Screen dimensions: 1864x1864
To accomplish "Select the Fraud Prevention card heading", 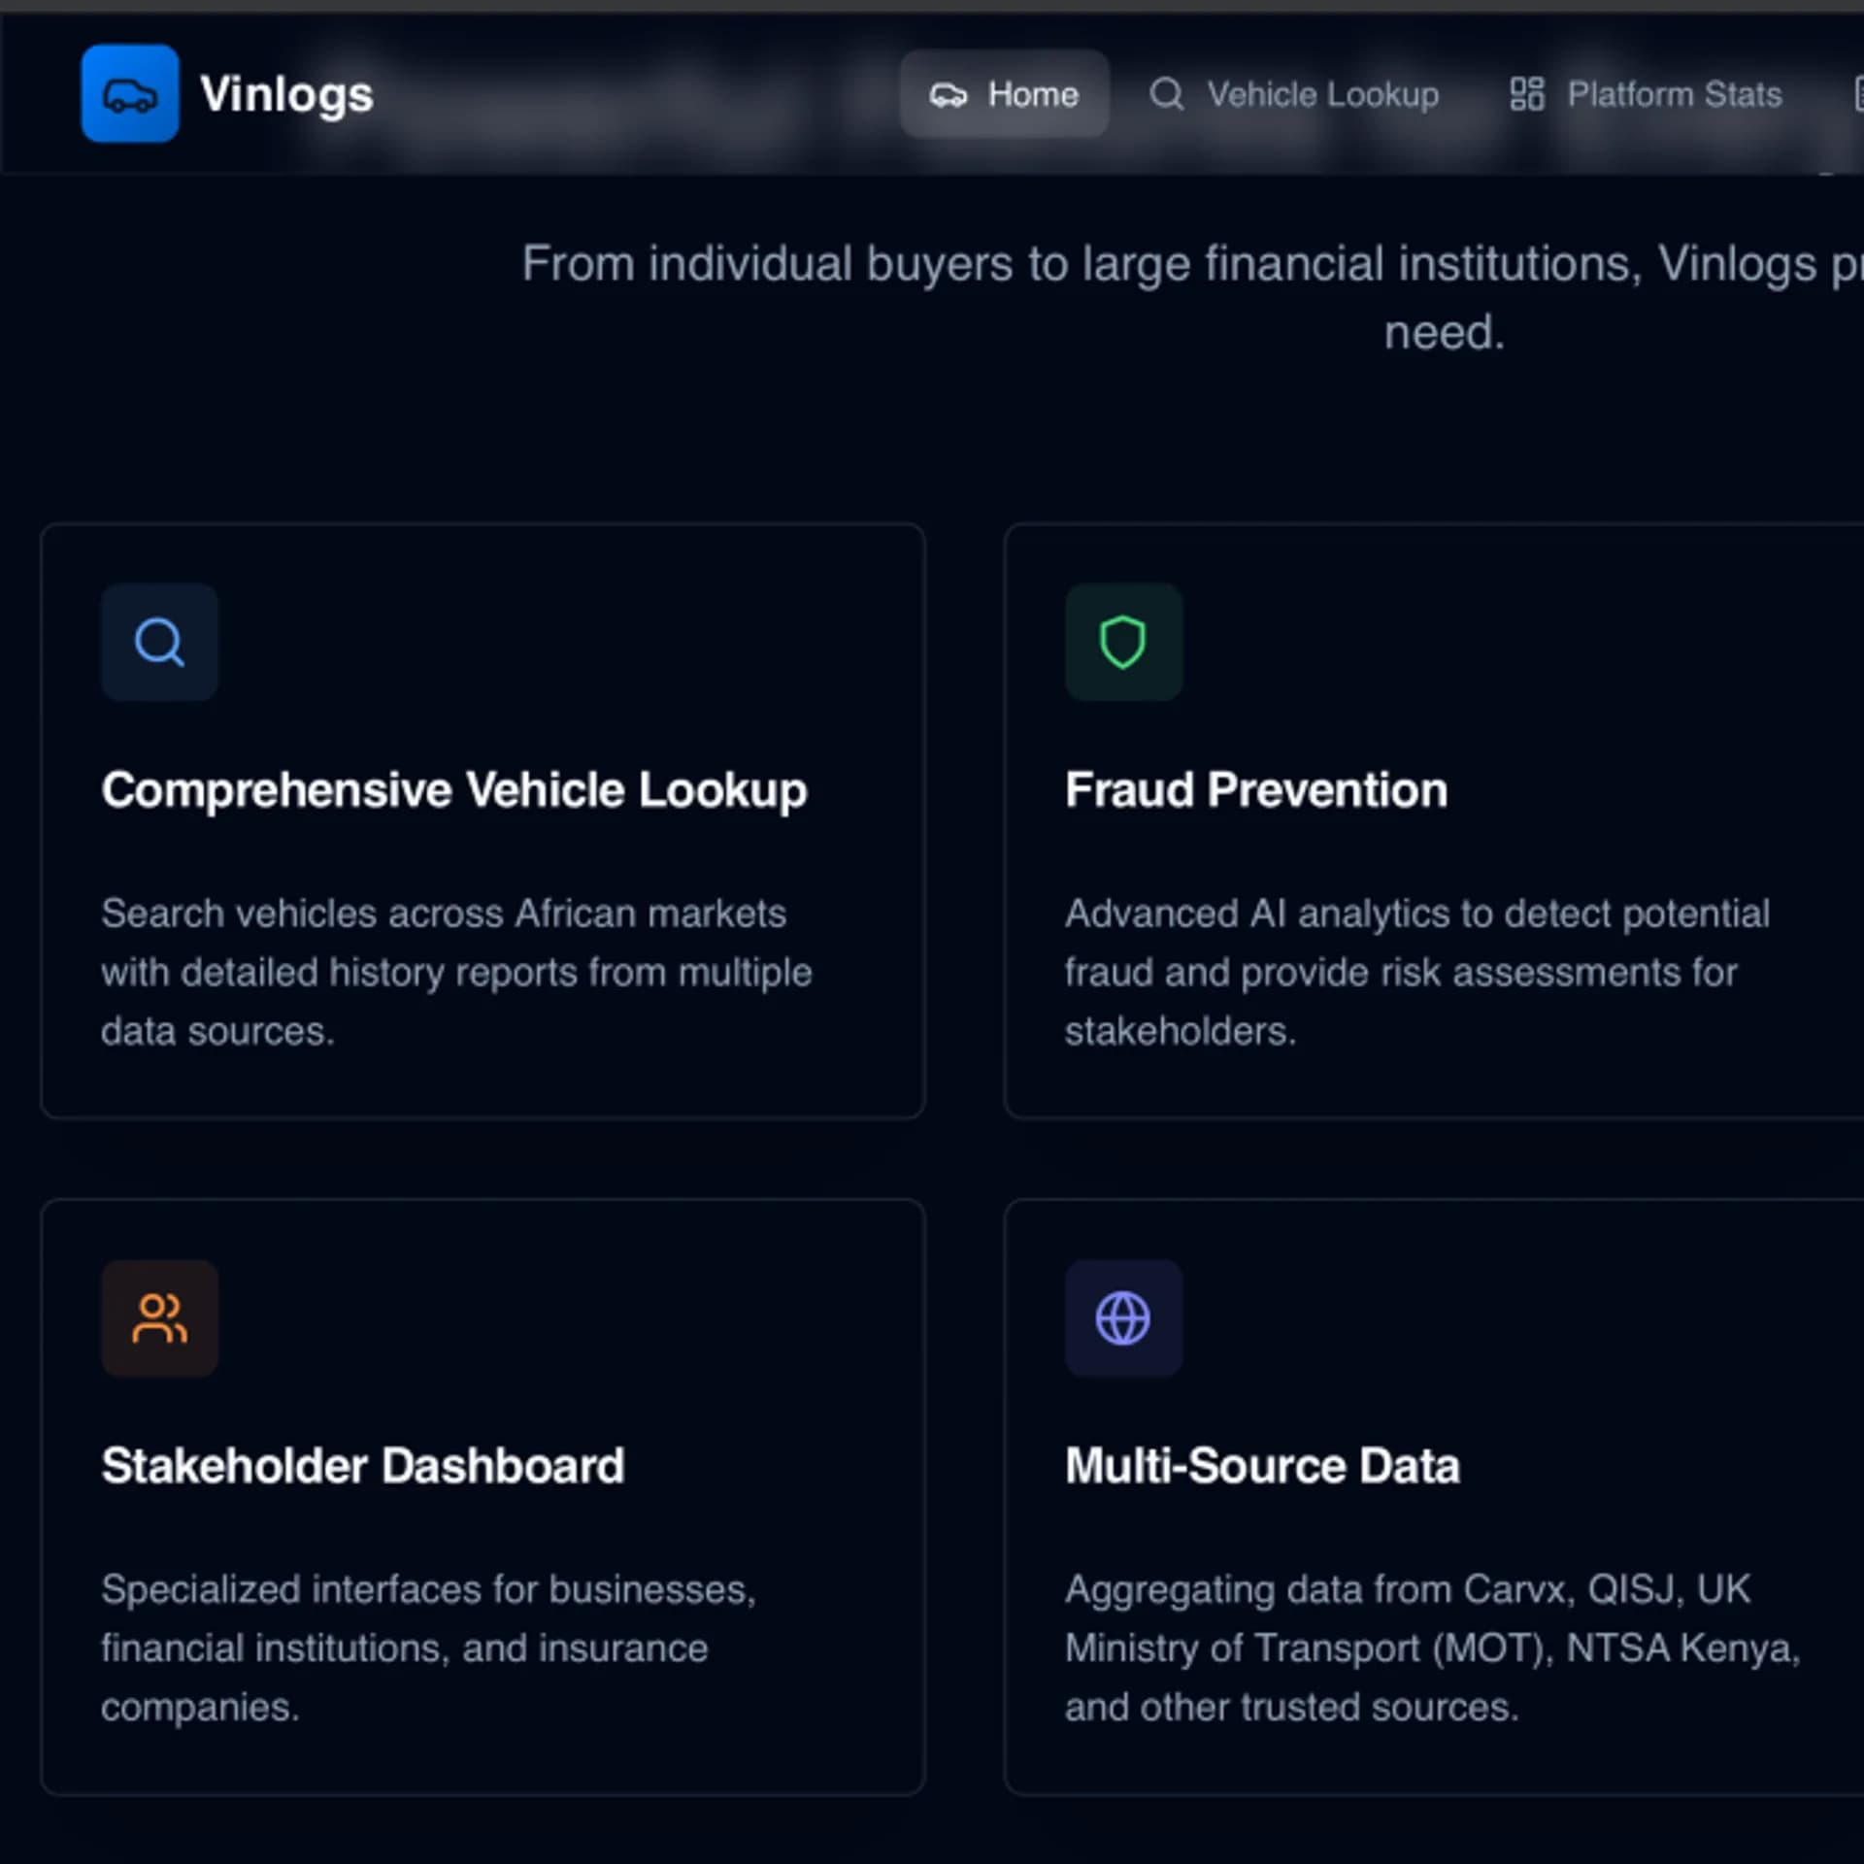I will pyautogui.click(x=1256, y=790).
